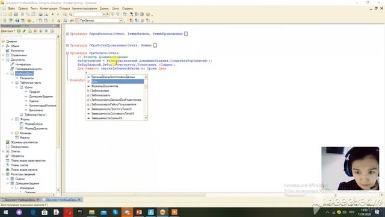Click the Find (magnifier) icon beside search field
Screen dimensions: 385x217
(x=70, y=14)
